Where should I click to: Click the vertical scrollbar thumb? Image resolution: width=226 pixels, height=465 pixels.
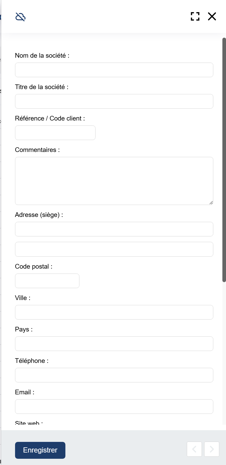tap(224, 160)
